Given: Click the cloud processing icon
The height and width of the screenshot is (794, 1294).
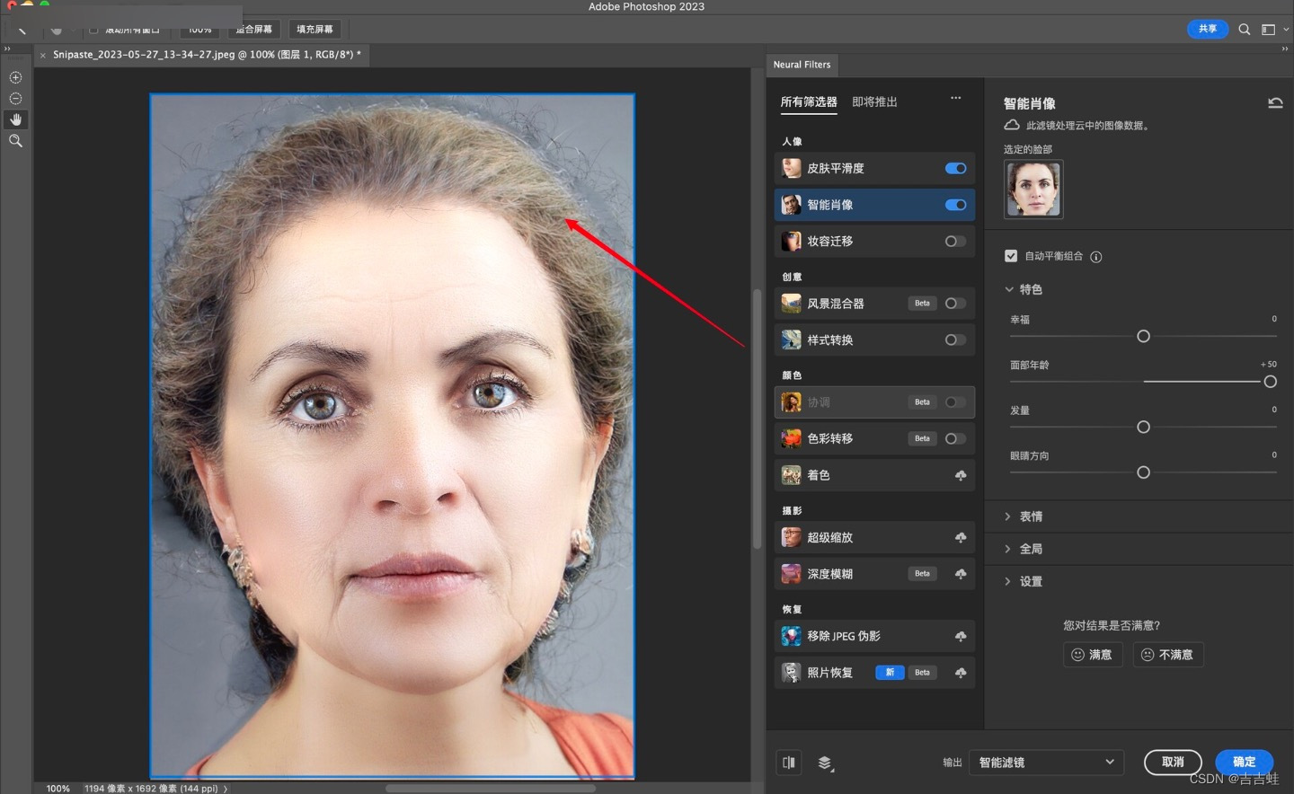Looking at the screenshot, I should (1012, 125).
